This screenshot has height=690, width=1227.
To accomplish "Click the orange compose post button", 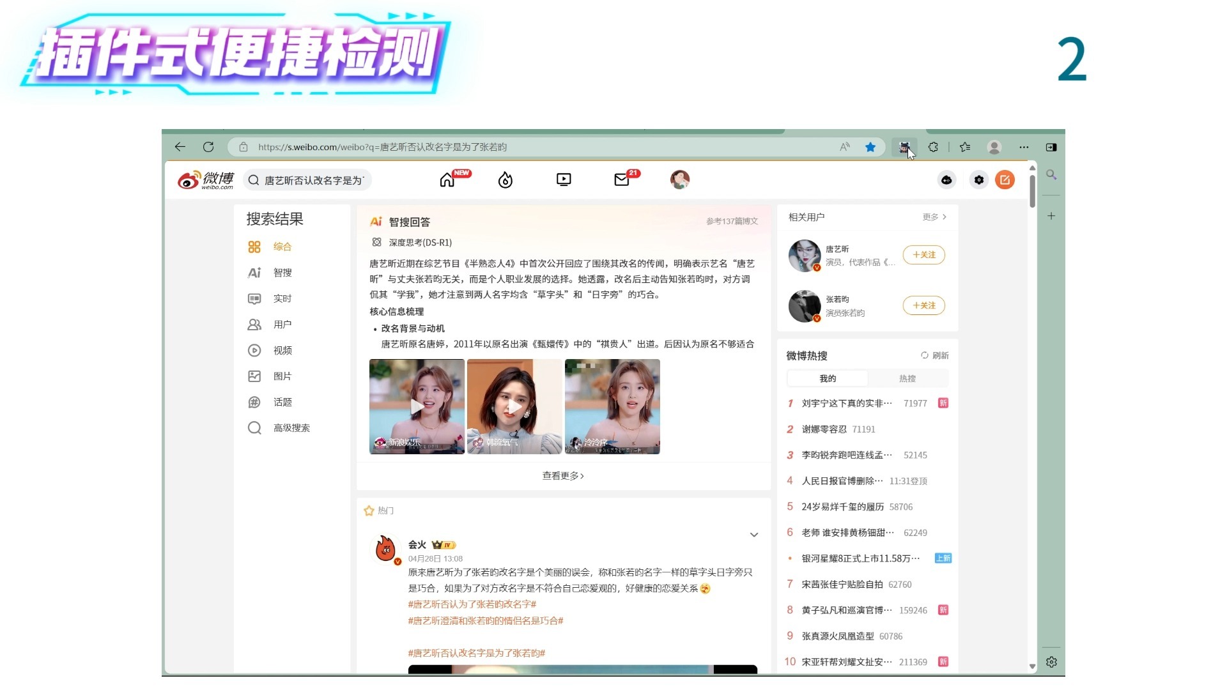I will pyautogui.click(x=1005, y=180).
